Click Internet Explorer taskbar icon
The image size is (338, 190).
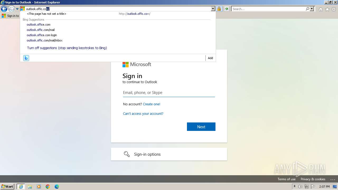pyautogui.click(x=21, y=187)
